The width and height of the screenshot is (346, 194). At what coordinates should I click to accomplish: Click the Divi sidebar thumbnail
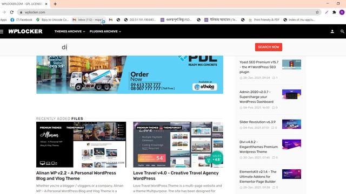point(291,144)
